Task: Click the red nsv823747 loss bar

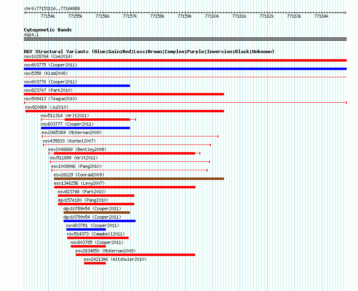Action: pos(124,94)
